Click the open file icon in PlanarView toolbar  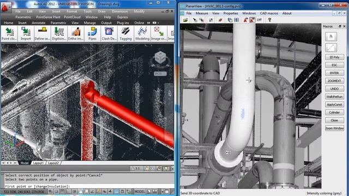click(x=185, y=20)
